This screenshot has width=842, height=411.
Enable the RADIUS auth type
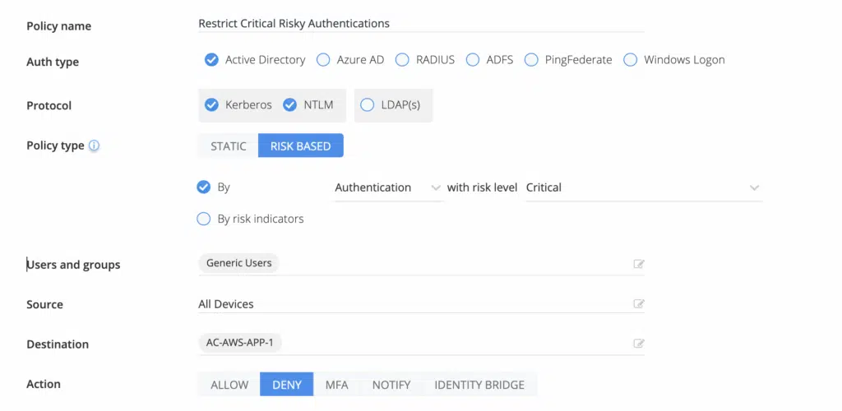[x=402, y=60]
